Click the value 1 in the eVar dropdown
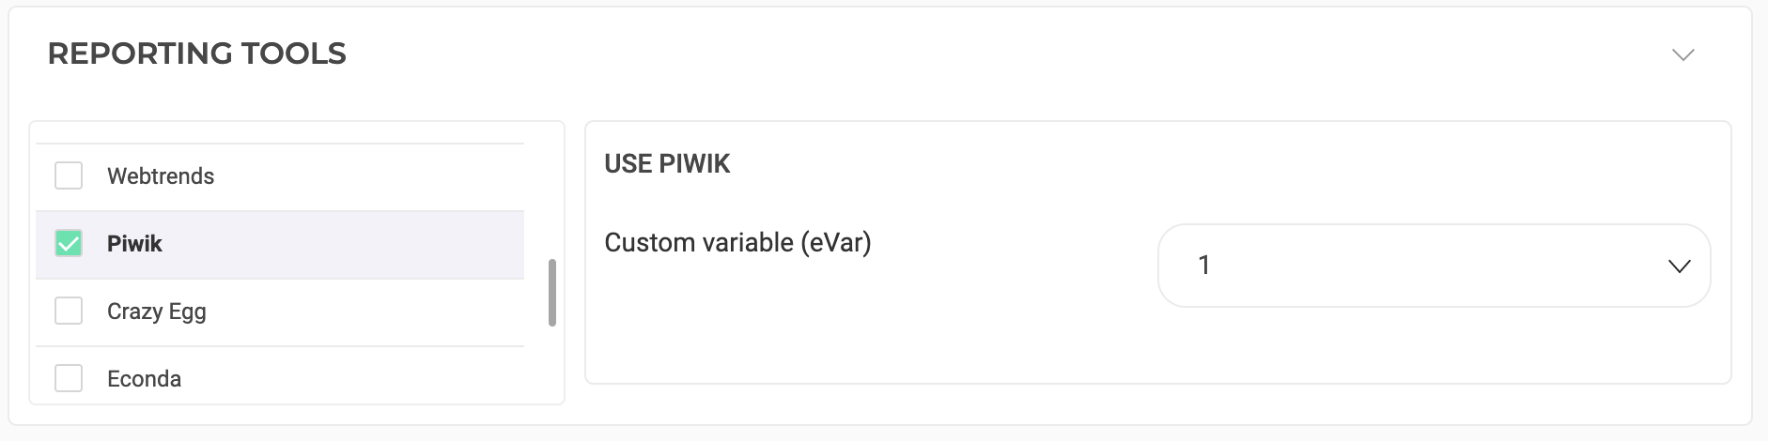Screen dimensions: 1768x441 point(1203,266)
